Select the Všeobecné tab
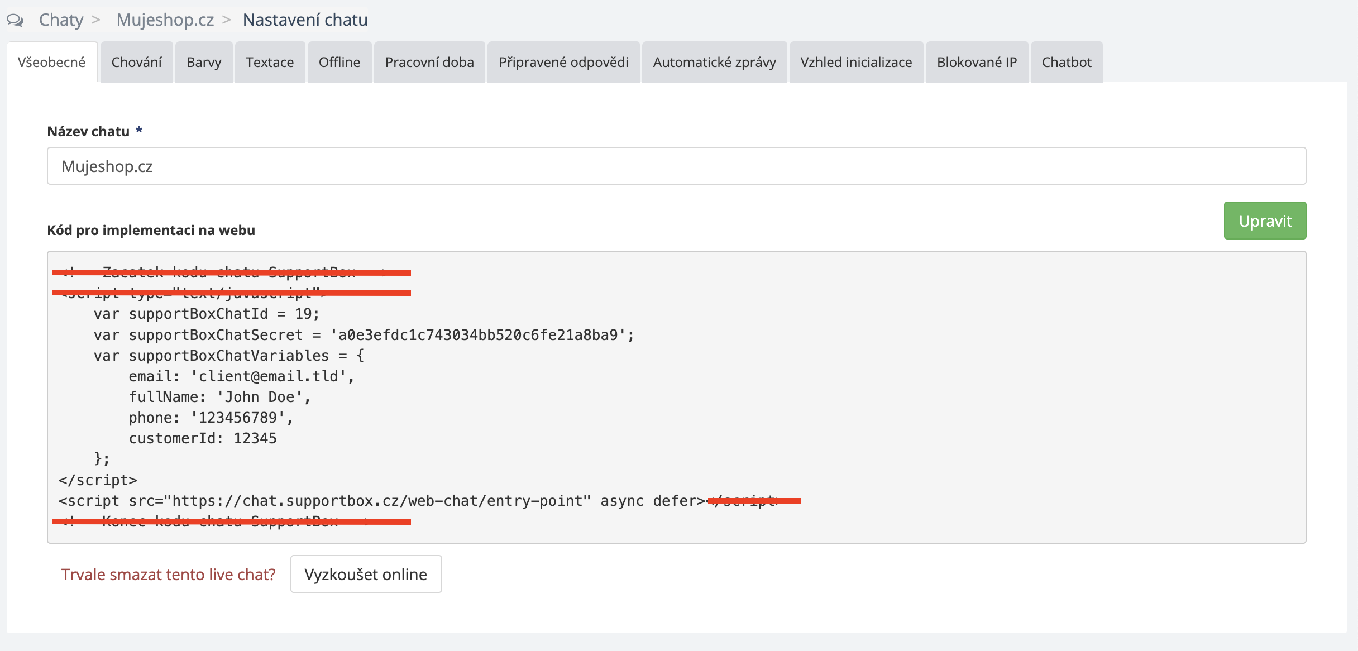 (52, 62)
